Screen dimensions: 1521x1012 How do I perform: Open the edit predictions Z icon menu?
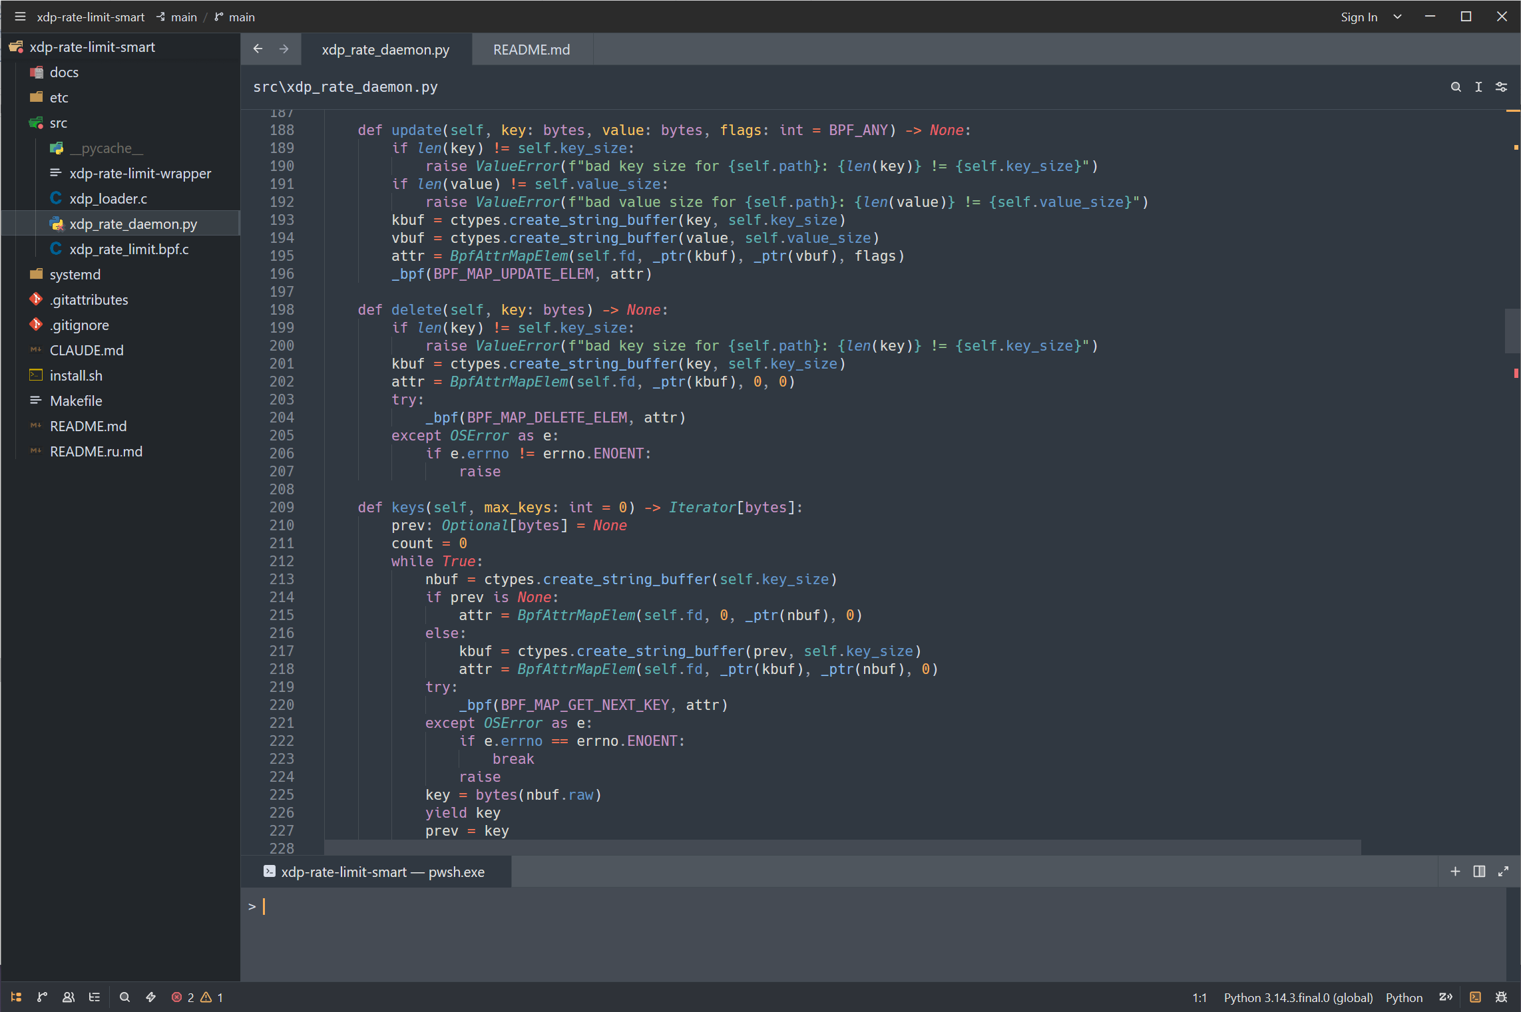[x=1445, y=997]
